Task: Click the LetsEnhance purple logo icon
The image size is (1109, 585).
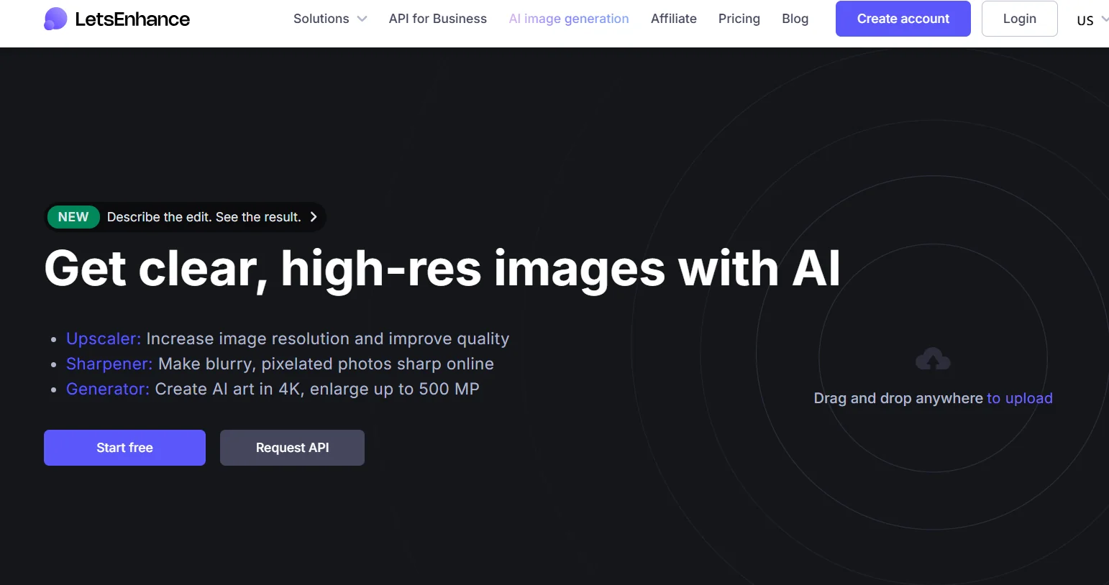Action: pyautogui.click(x=55, y=19)
